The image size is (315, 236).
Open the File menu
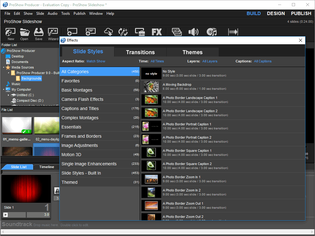[7, 14]
